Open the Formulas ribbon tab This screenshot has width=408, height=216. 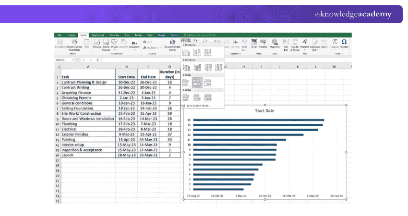(x=114, y=35)
